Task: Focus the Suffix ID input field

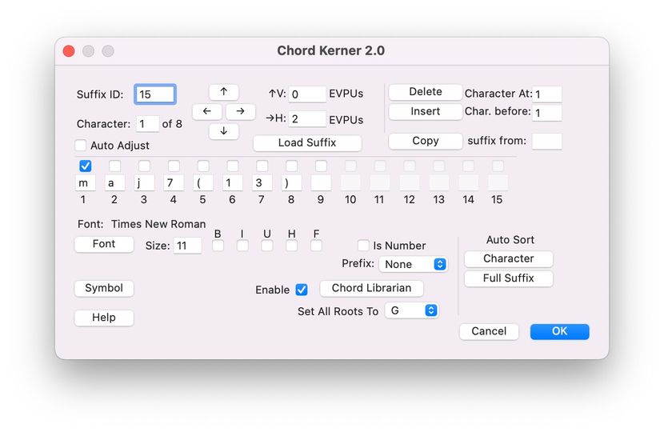Action: pyautogui.click(x=155, y=94)
